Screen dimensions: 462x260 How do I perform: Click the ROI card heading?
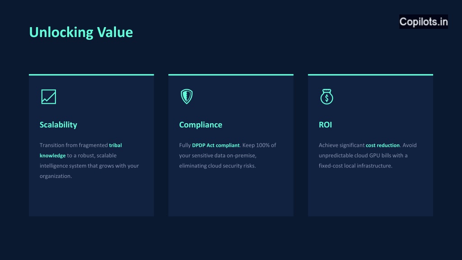[x=325, y=125]
